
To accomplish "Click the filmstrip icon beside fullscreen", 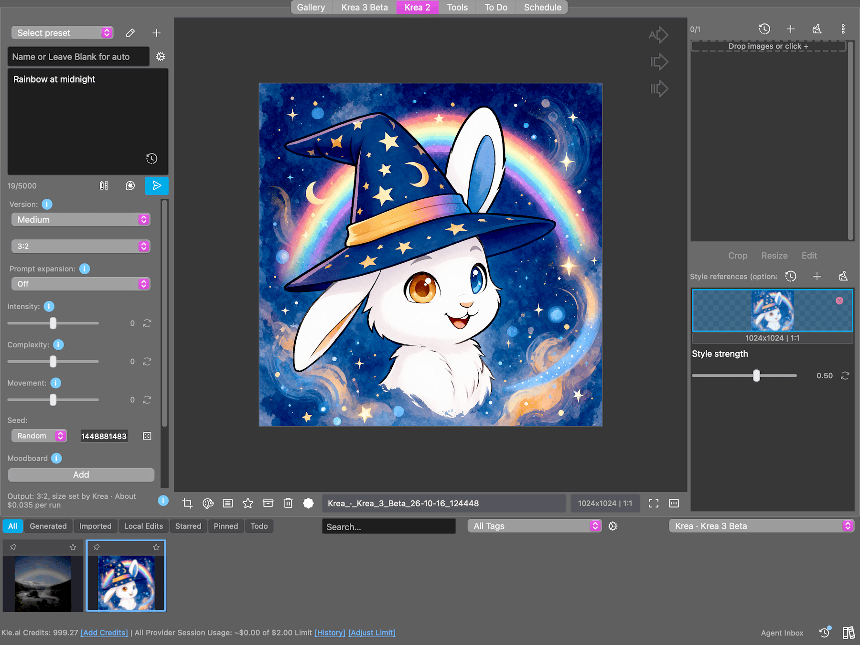I will click(x=674, y=503).
